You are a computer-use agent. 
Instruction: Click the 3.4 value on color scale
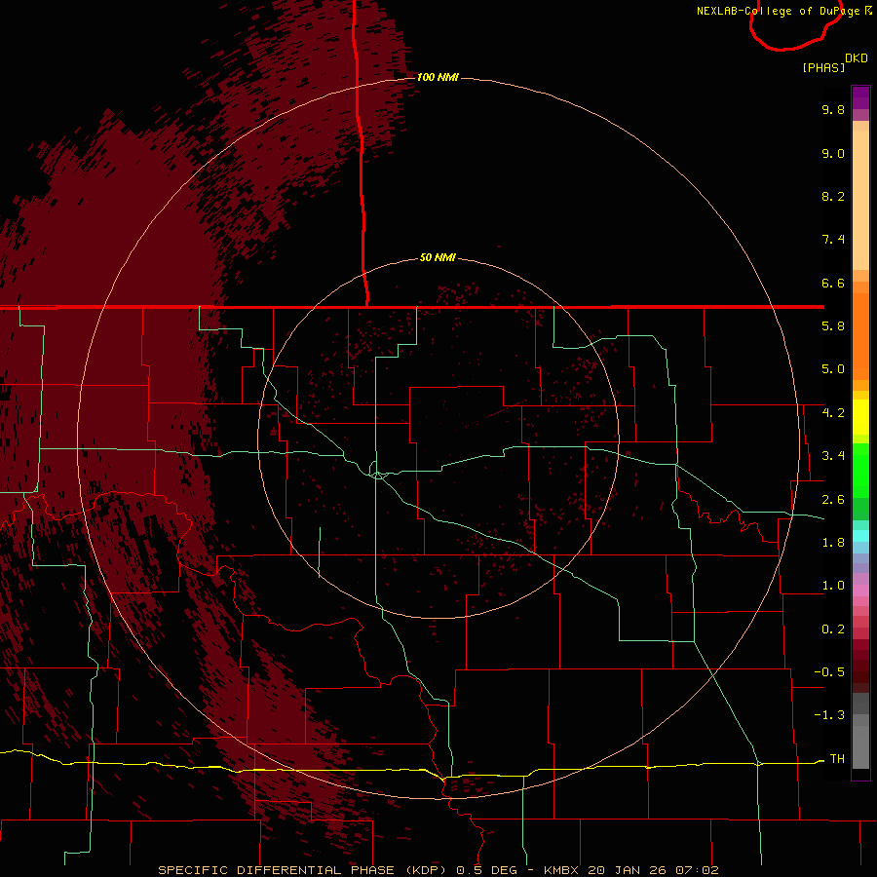click(x=833, y=456)
